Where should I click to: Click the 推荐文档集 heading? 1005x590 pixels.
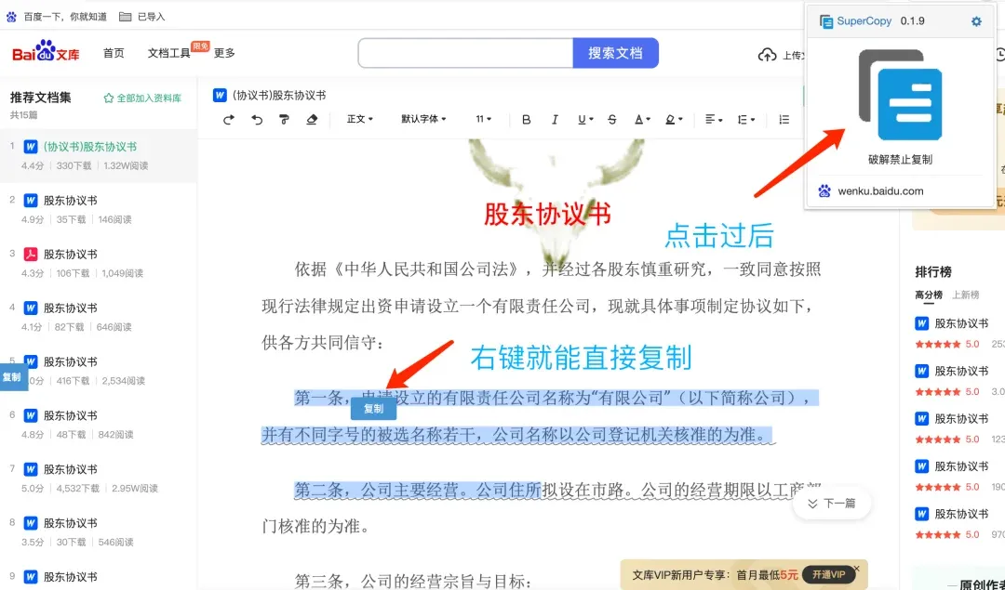coord(40,98)
